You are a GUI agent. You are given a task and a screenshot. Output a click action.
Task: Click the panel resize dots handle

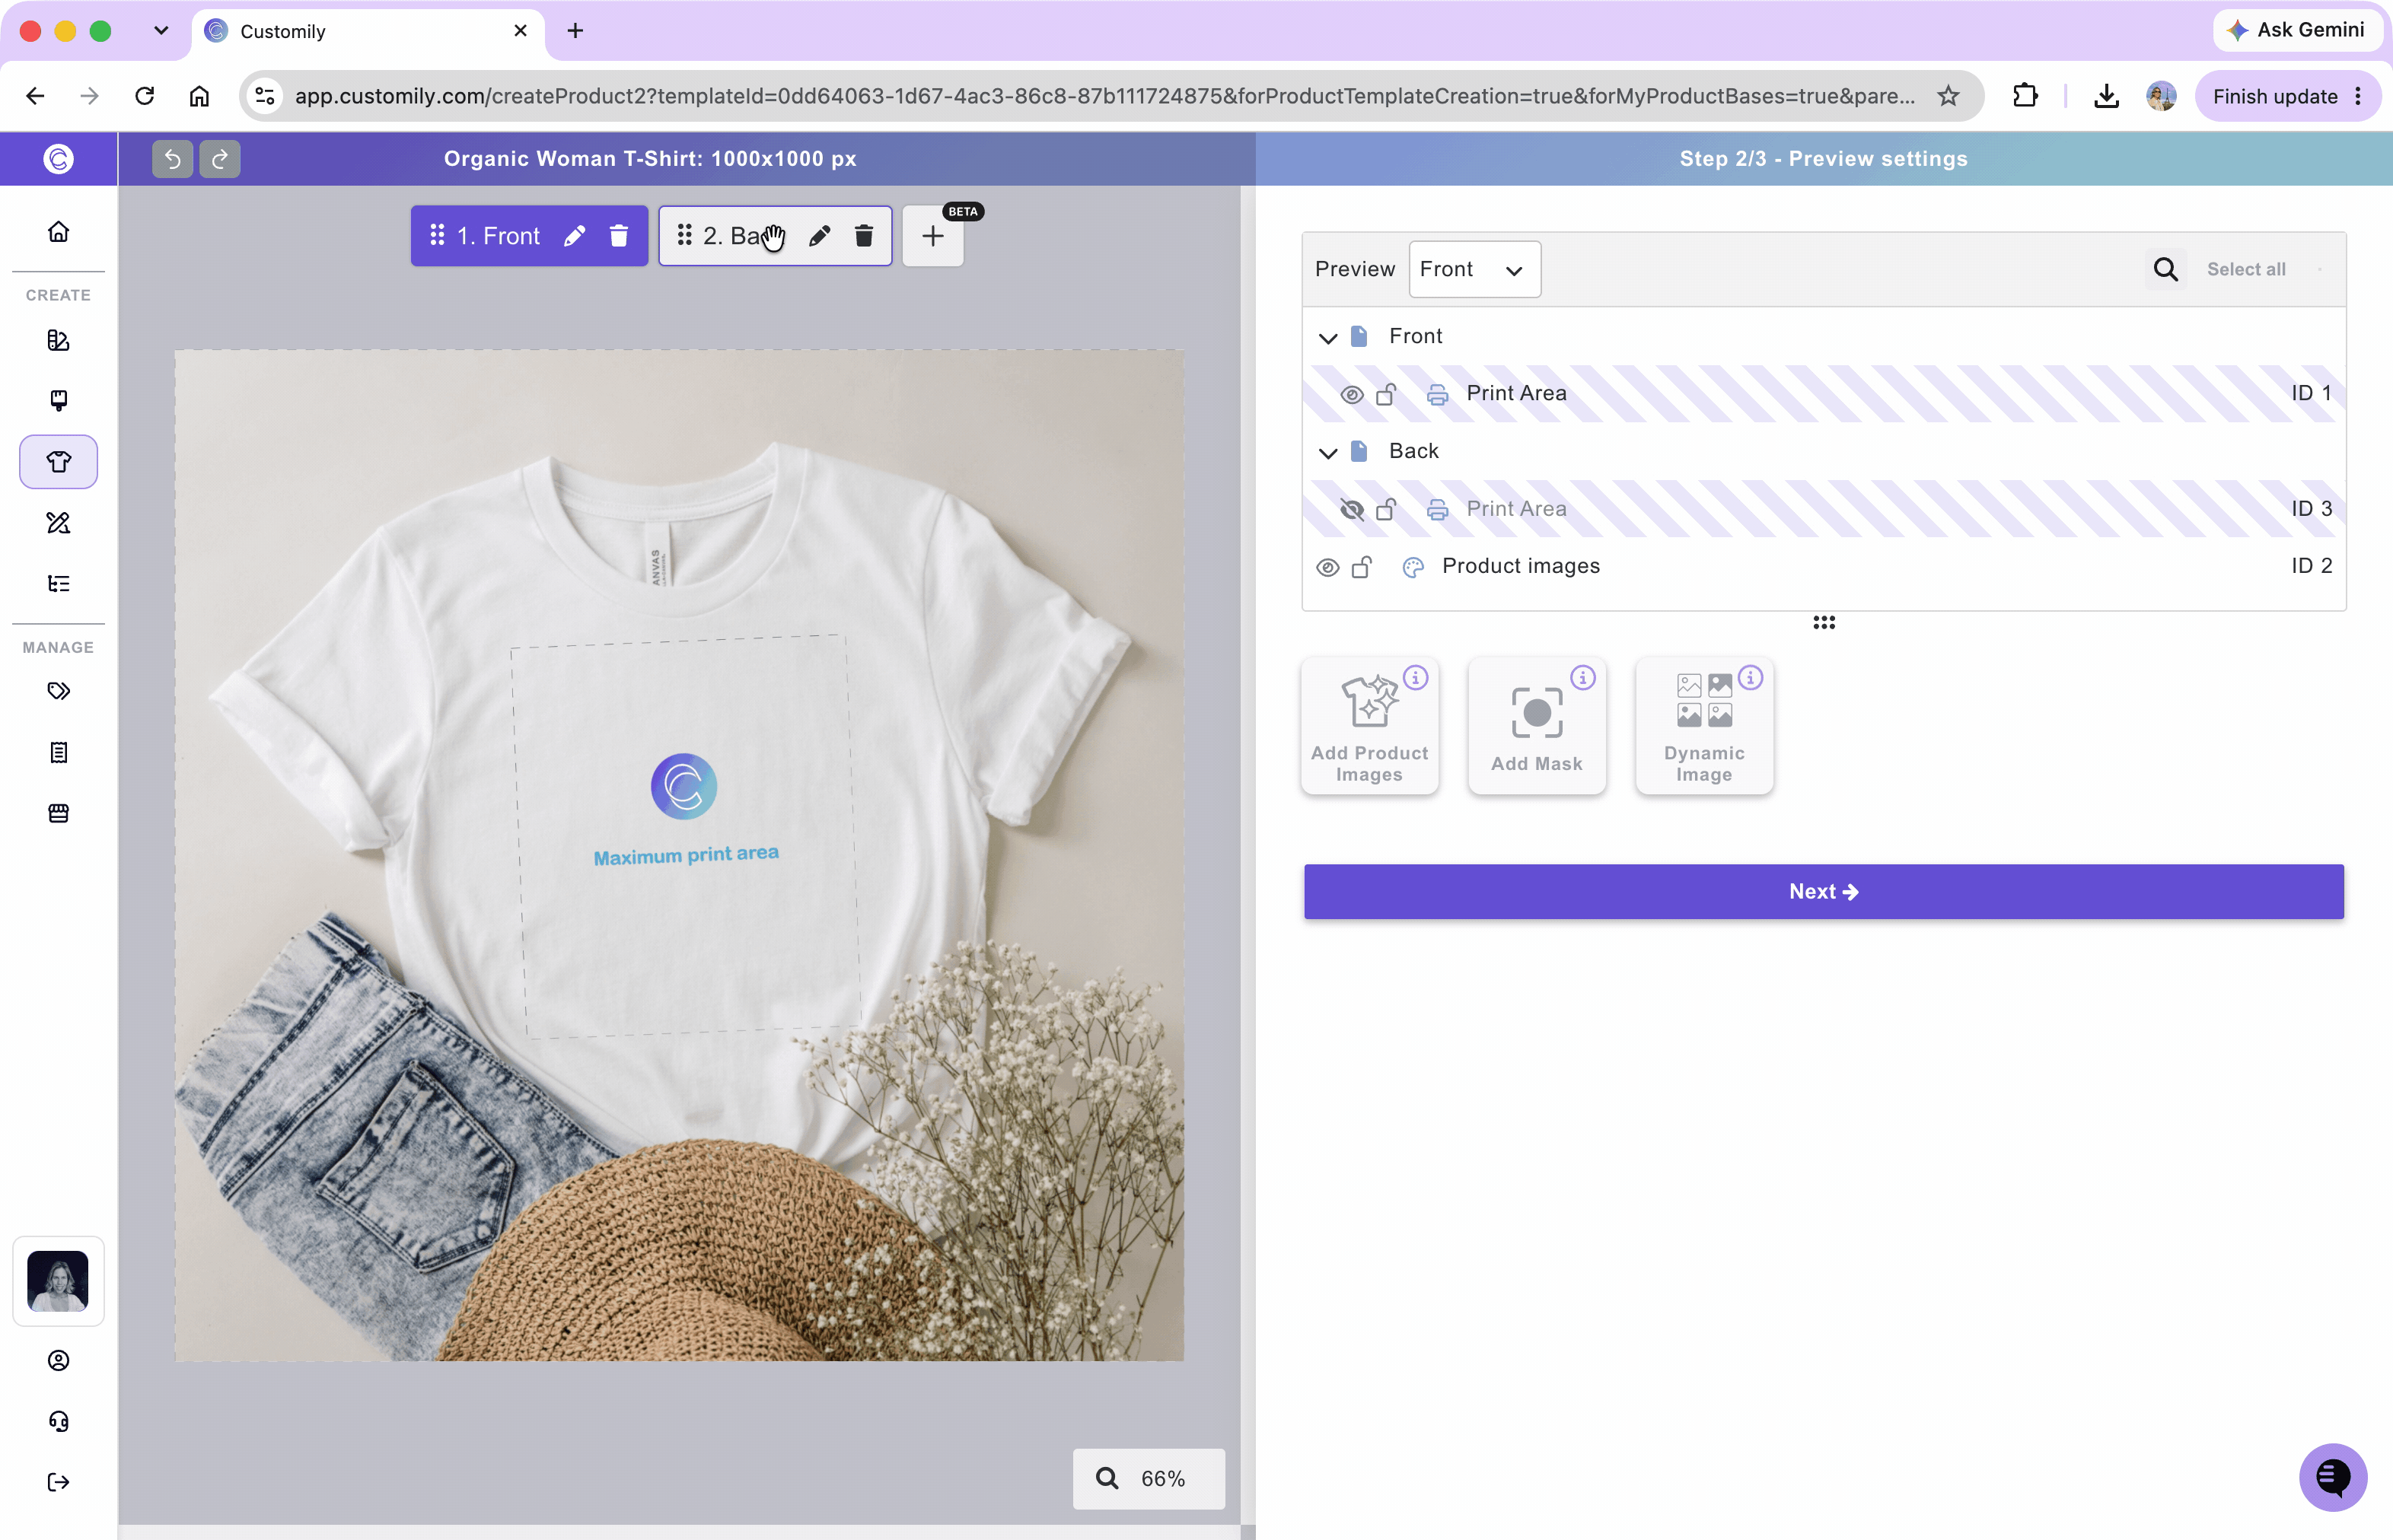[1824, 622]
